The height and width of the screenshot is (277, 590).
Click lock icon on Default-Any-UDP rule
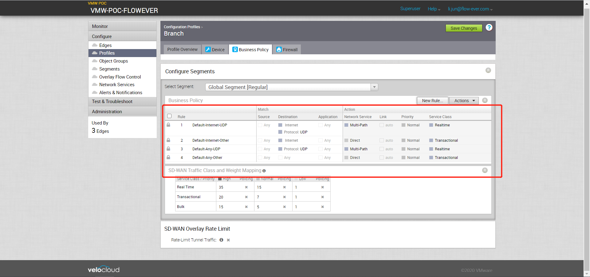pos(168,148)
